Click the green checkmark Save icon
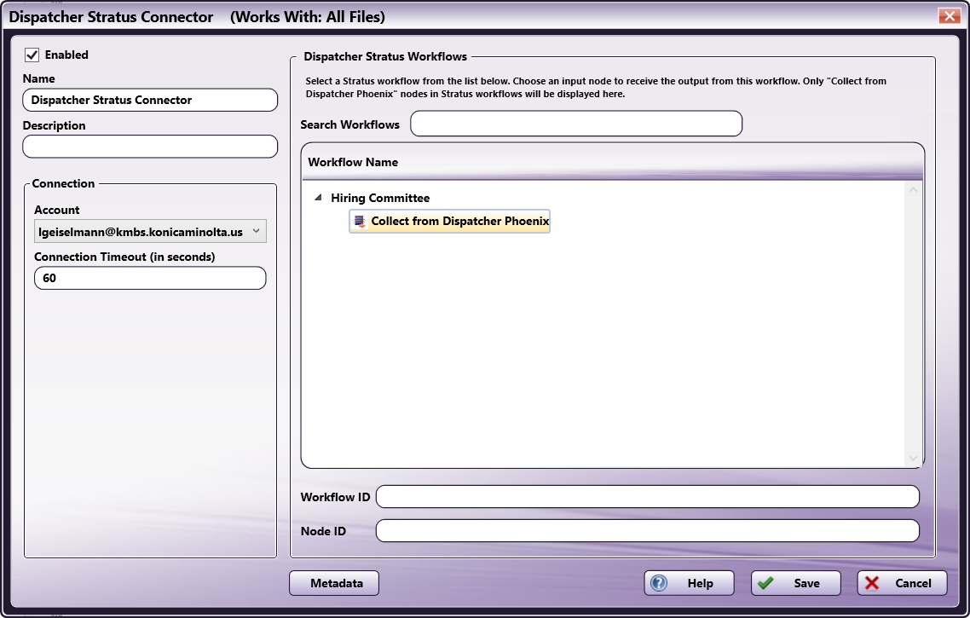 tap(765, 583)
